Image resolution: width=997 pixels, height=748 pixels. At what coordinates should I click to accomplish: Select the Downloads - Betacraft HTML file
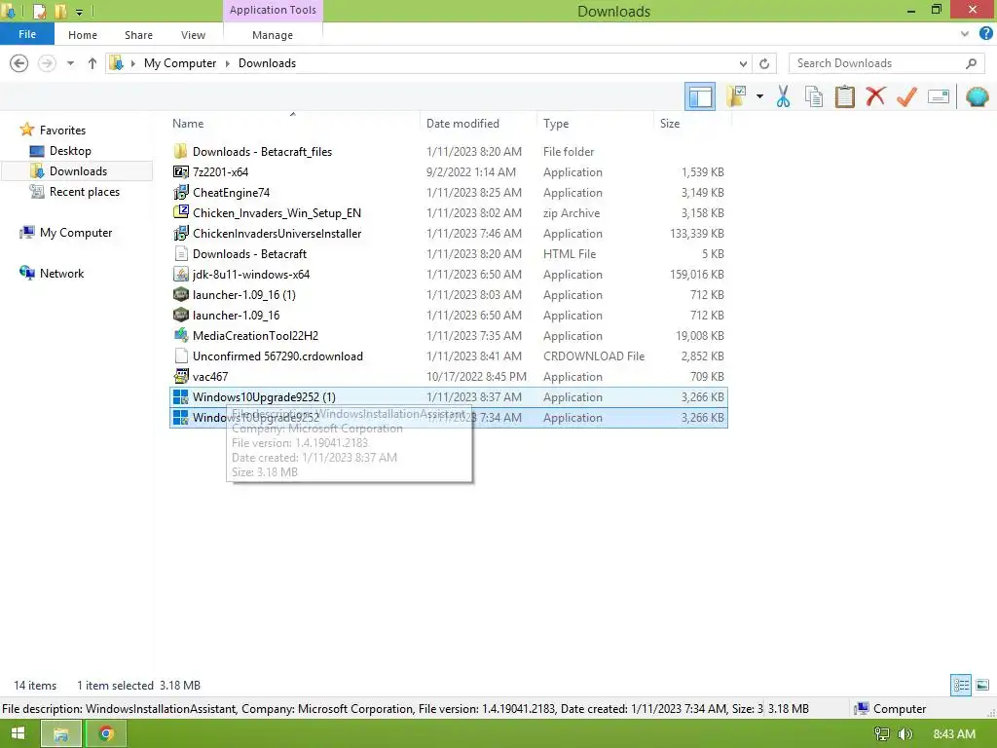[448, 254]
